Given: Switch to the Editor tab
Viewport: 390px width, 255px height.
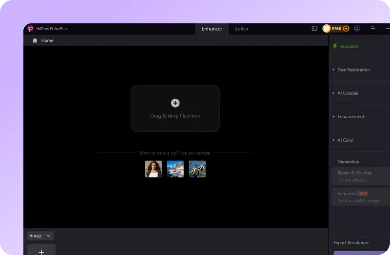Looking at the screenshot, I should click(x=242, y=29).
